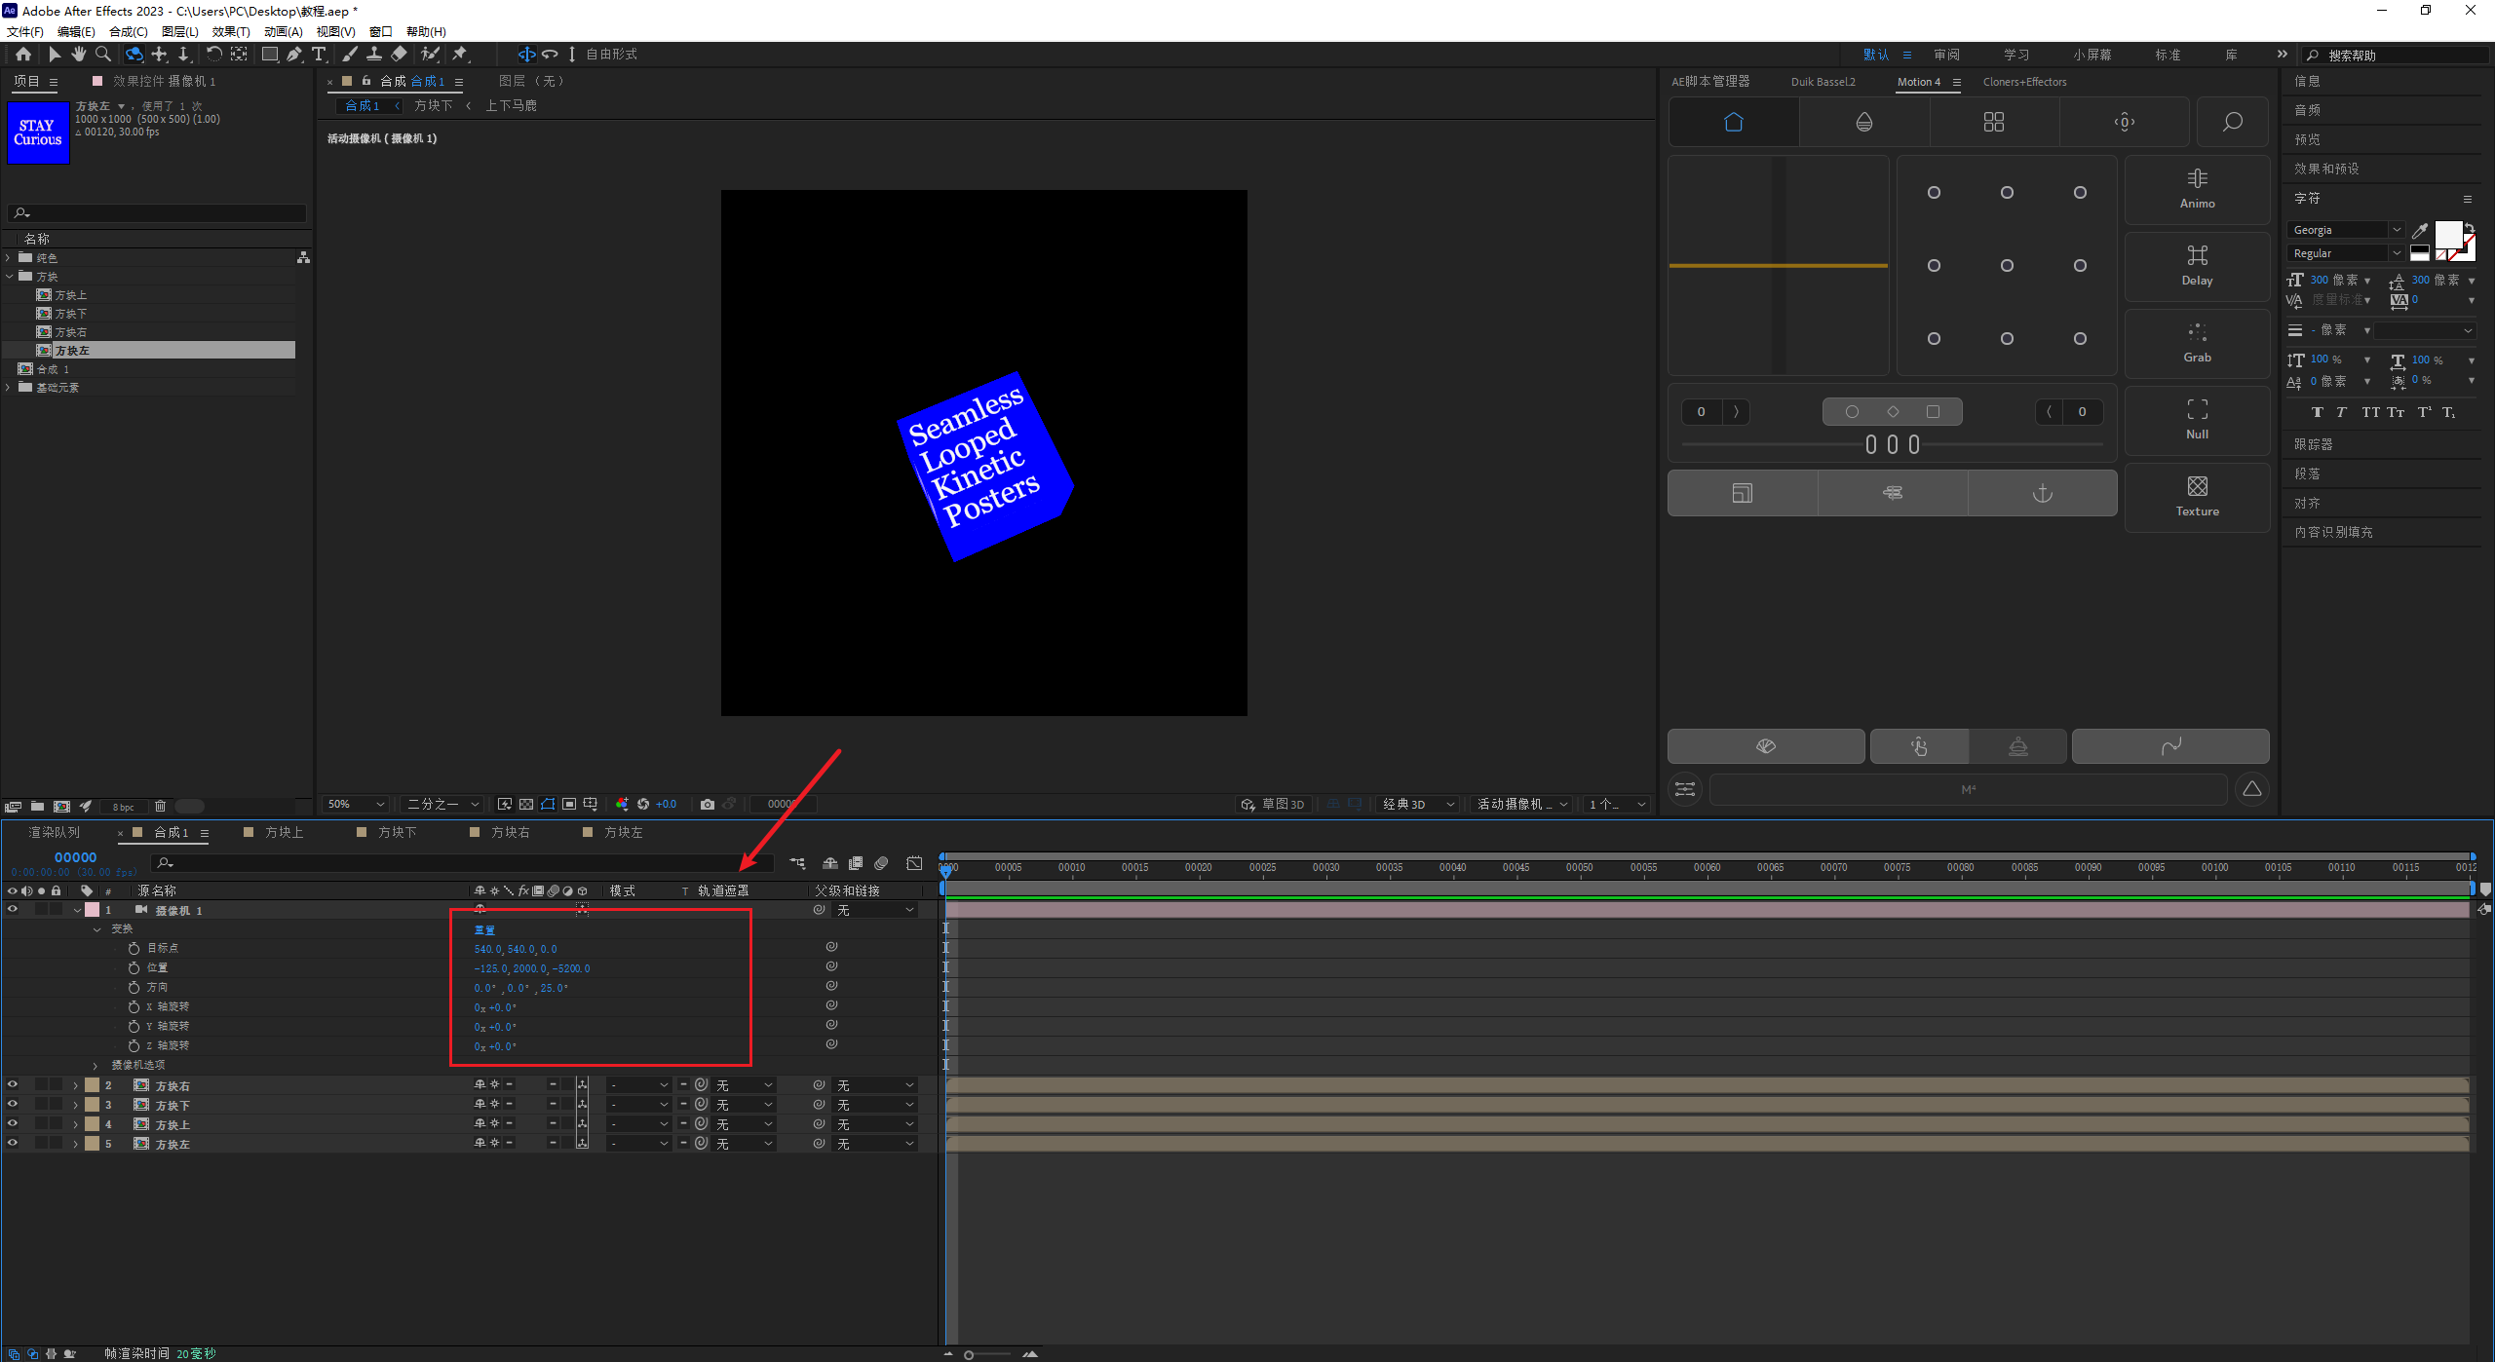This screenshot has height=1362, width=2495.
Task: Select the Zoom magnifier tool
Action: pos(103,55)
